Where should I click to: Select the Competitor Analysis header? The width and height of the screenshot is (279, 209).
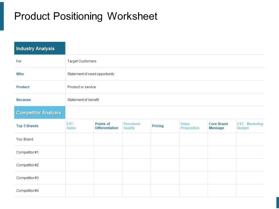point(39,113)
